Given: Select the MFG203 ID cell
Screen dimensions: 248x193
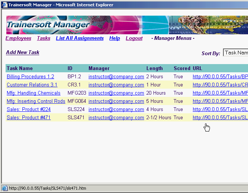Looking at the screenshot, I should 77,93.
